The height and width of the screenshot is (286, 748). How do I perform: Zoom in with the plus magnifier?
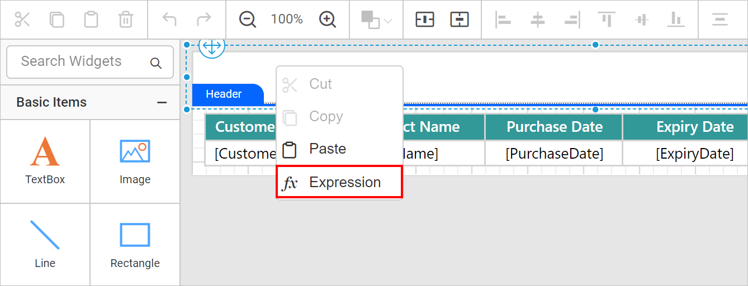click(328, 20)
